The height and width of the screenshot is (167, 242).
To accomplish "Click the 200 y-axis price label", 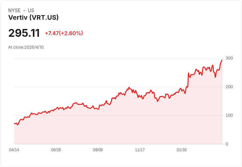I will point(229,87).
